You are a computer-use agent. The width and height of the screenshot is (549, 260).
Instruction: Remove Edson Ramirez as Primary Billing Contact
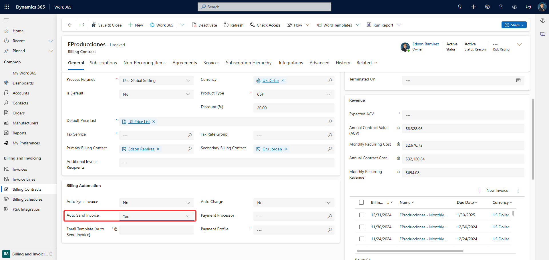point(158,149)
